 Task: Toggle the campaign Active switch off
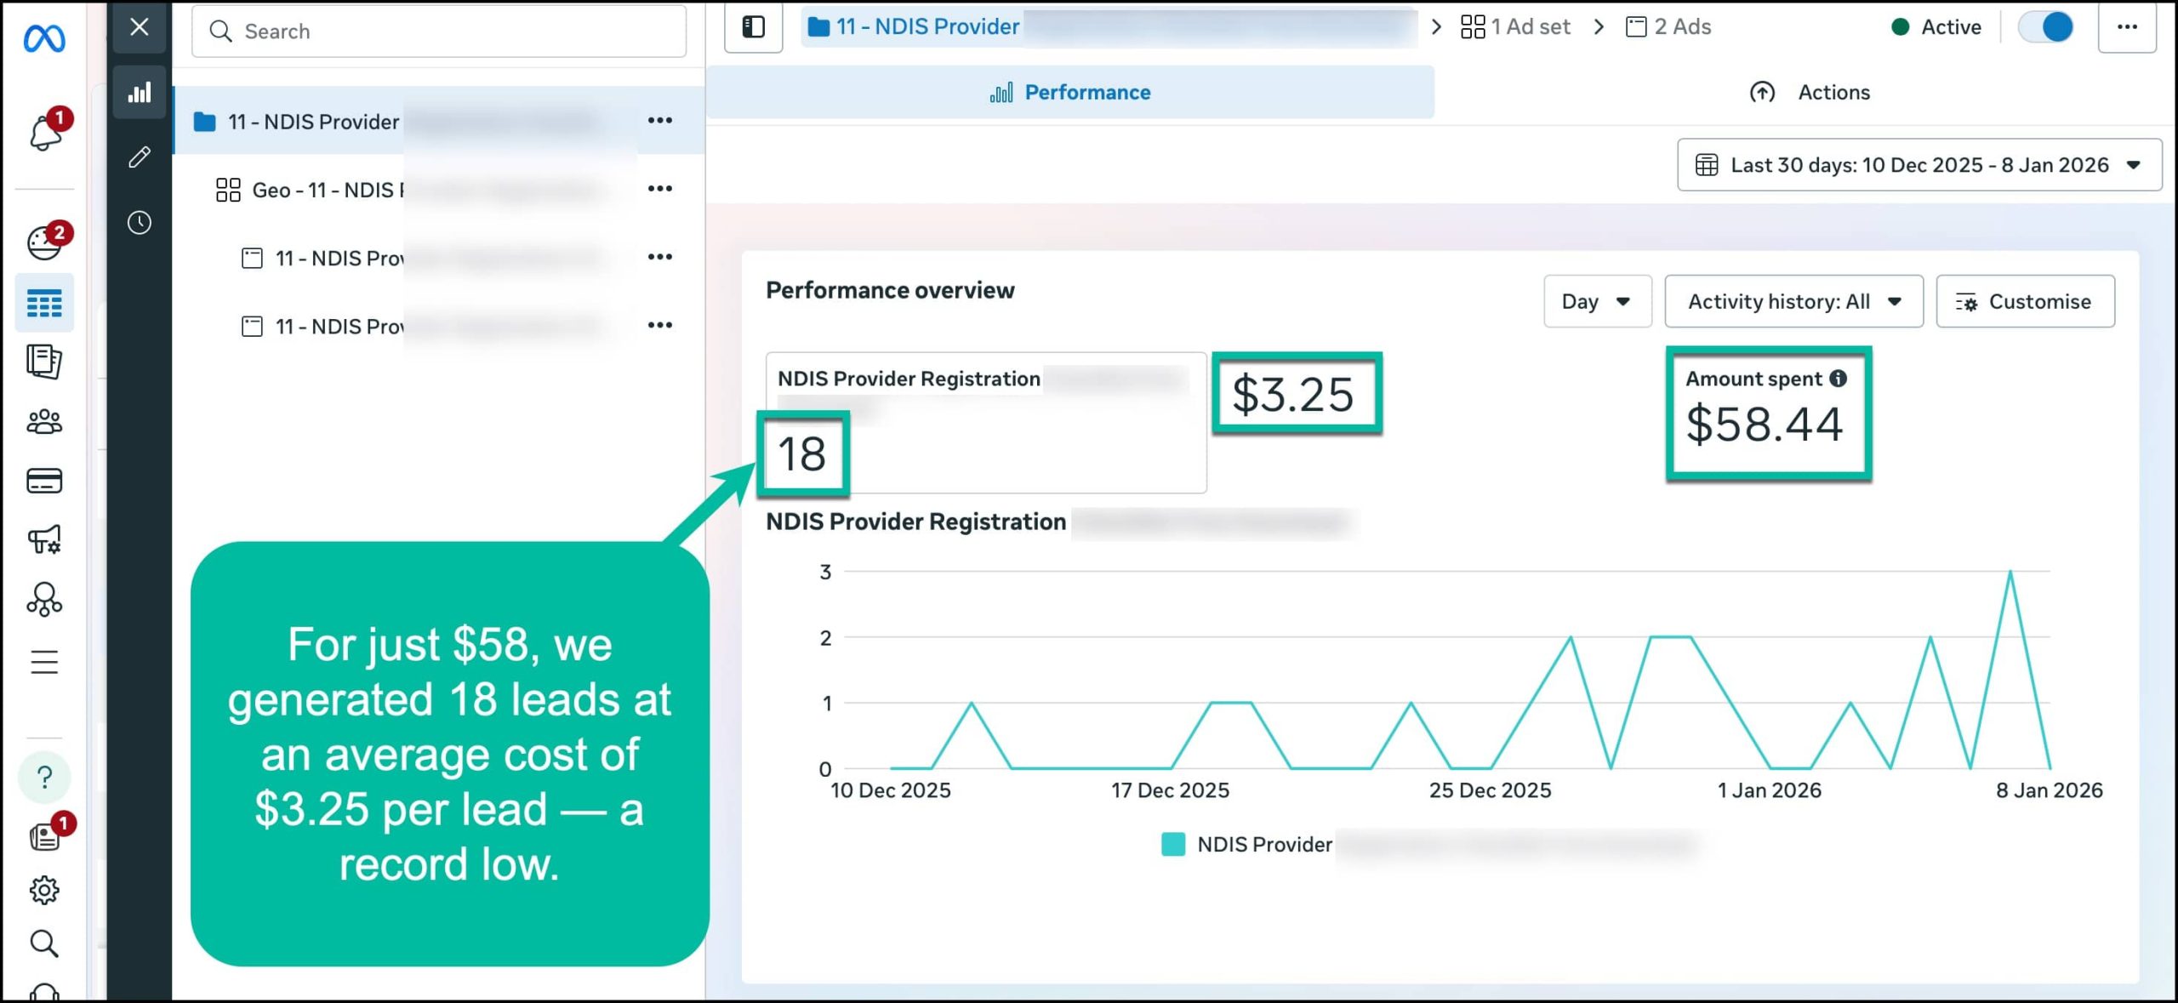click(x=2046, y=27)
